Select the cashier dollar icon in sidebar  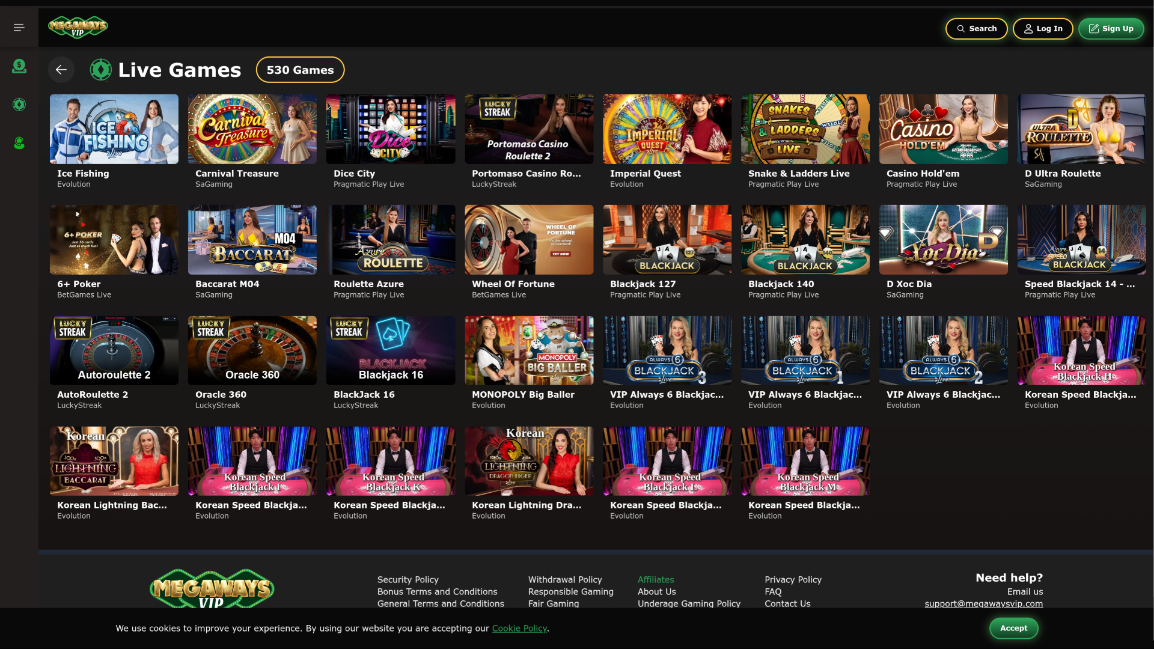19,67
